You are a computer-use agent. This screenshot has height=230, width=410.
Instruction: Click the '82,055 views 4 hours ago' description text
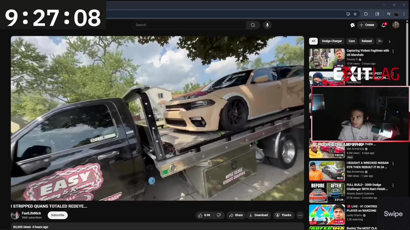(31, 227)
